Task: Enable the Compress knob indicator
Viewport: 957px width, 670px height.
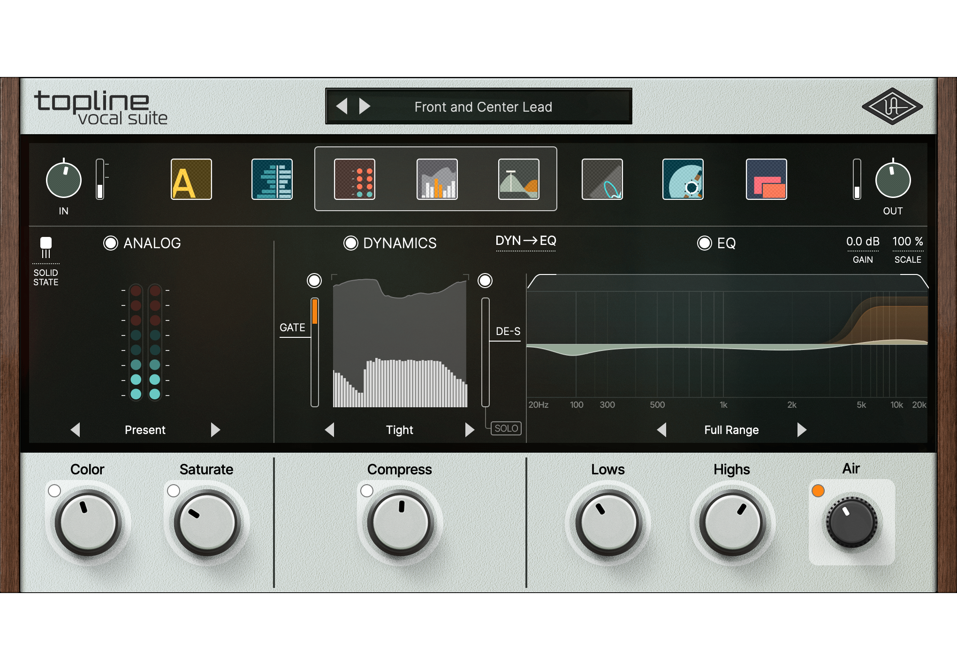Action: coord(367,491)
